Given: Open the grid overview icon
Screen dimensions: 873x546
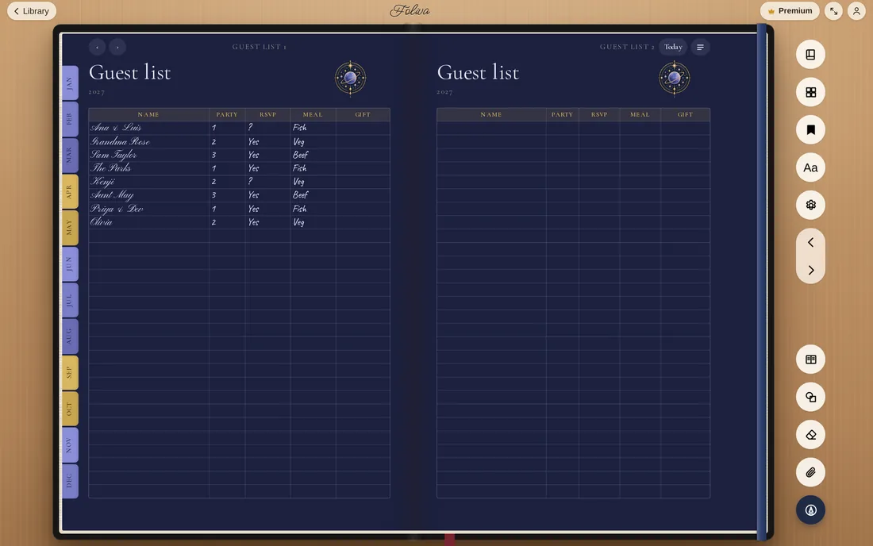Looking at the screenshot, I should pos(810,92).
